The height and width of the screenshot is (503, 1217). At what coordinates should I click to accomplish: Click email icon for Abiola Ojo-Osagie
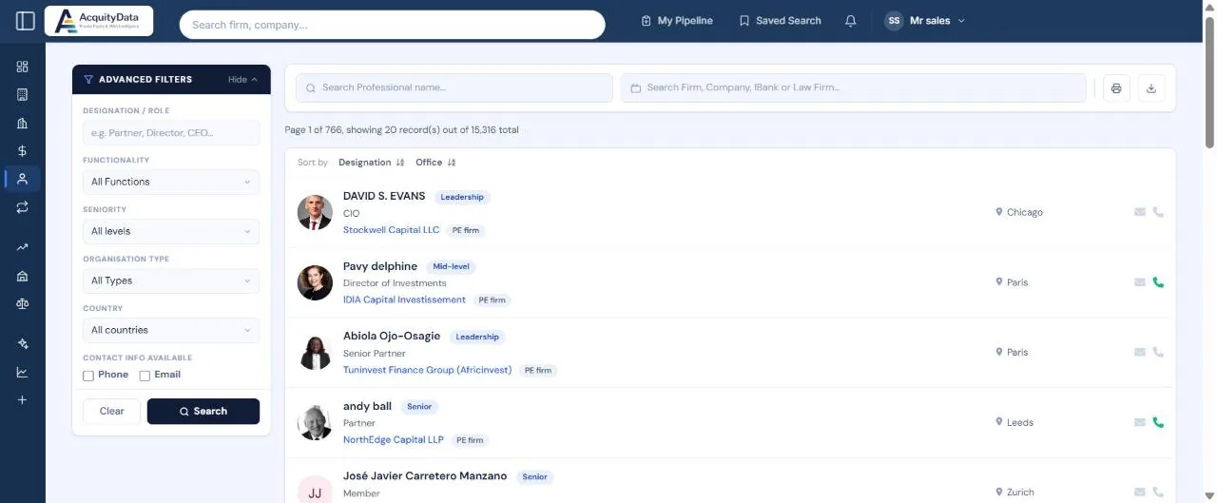1140,352
